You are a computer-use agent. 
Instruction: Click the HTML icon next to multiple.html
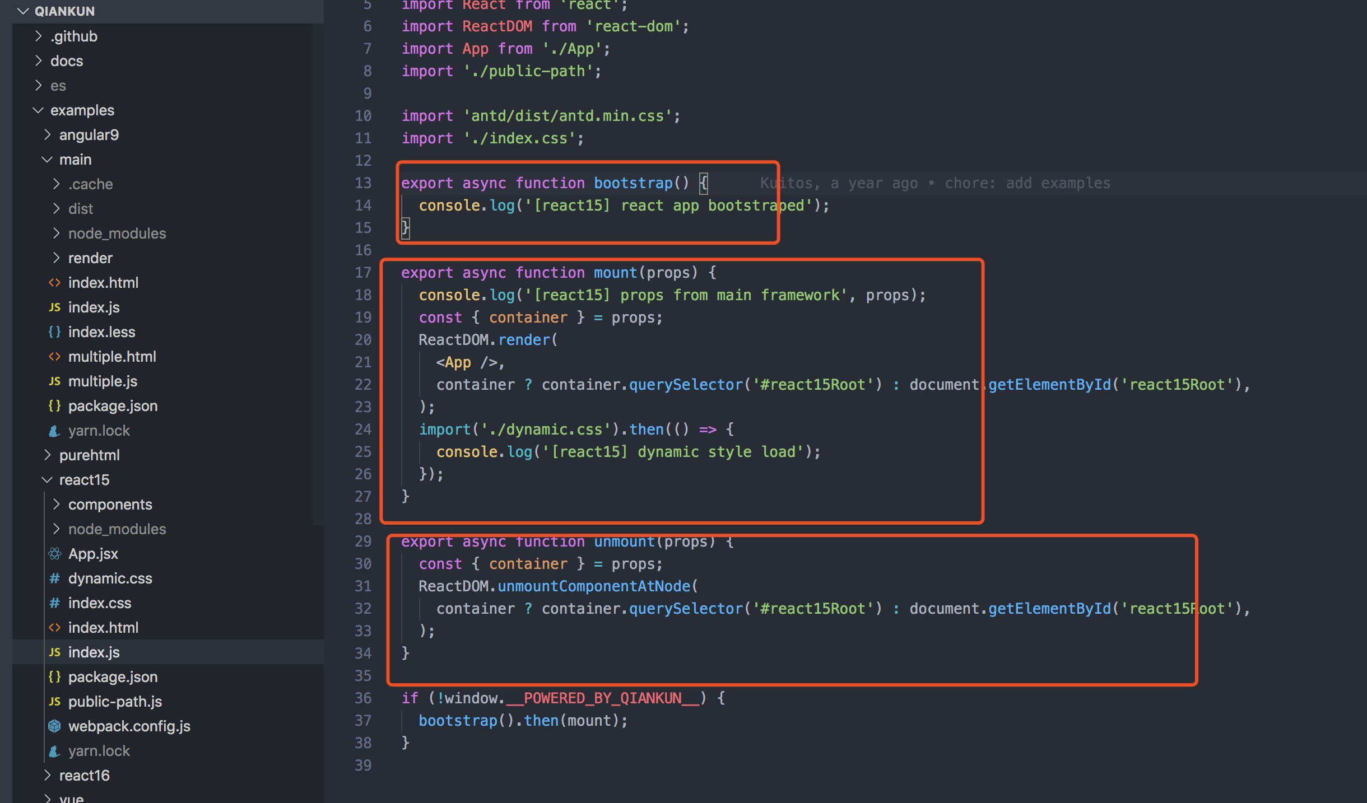coord(54,356)
